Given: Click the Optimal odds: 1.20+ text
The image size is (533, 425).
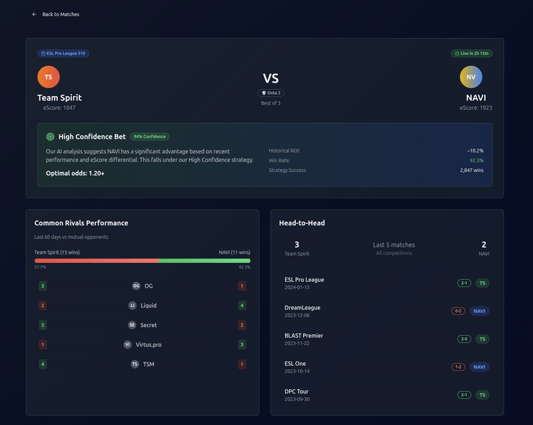Looking at the screenshot, I should point(75,173).
